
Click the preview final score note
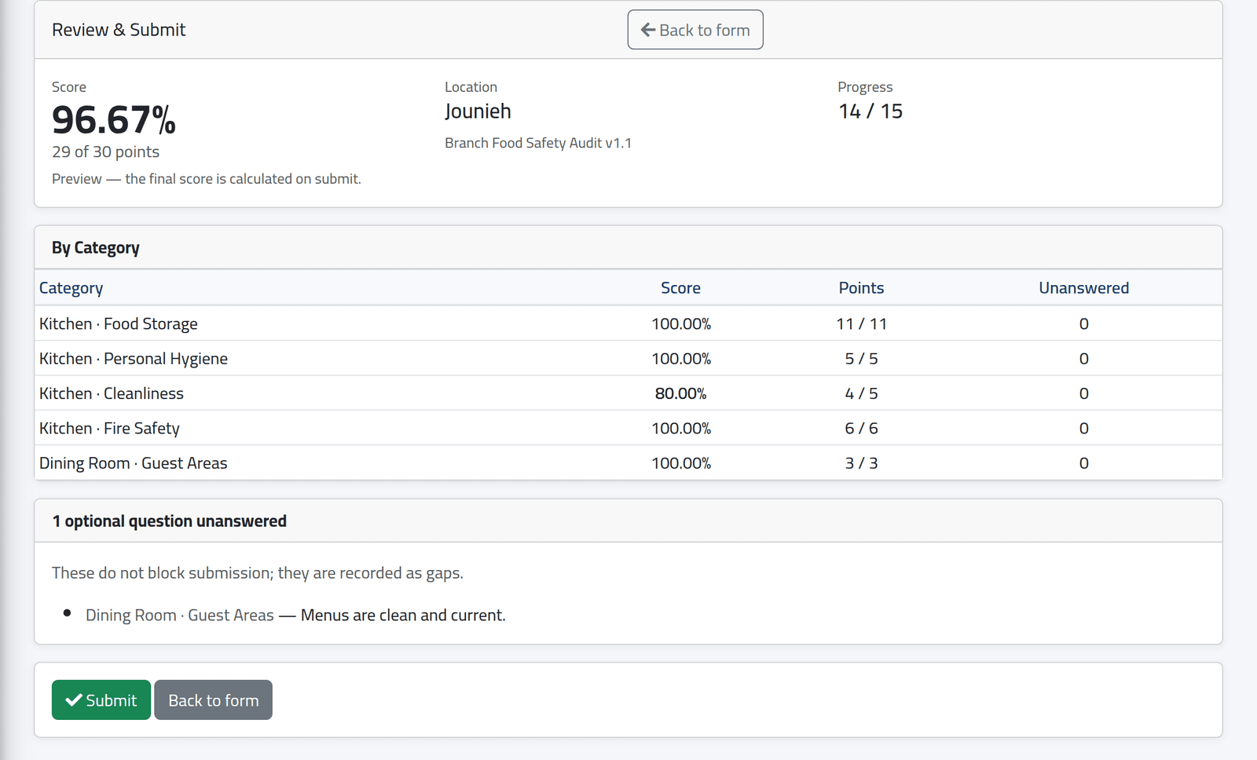pos(207,179)
